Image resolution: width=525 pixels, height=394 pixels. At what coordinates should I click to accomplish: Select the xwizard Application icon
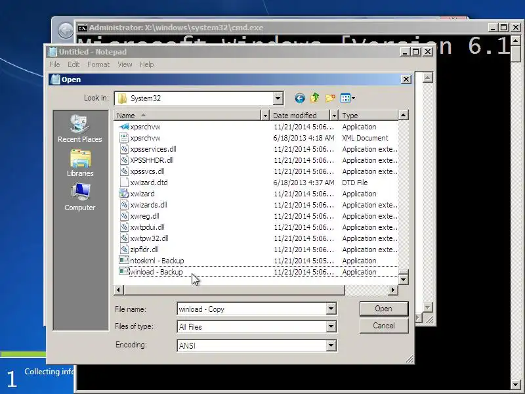click(x=124, y=194)
